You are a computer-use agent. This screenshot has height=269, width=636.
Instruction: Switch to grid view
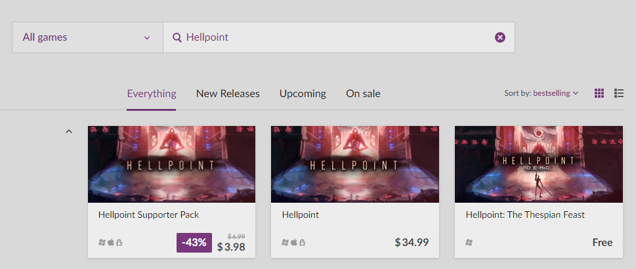[x=599, y=93]
